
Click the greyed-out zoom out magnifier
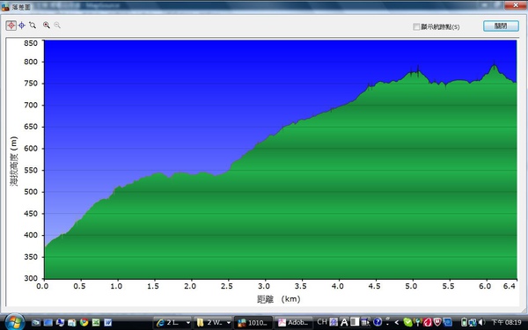(x=57, y=26)
